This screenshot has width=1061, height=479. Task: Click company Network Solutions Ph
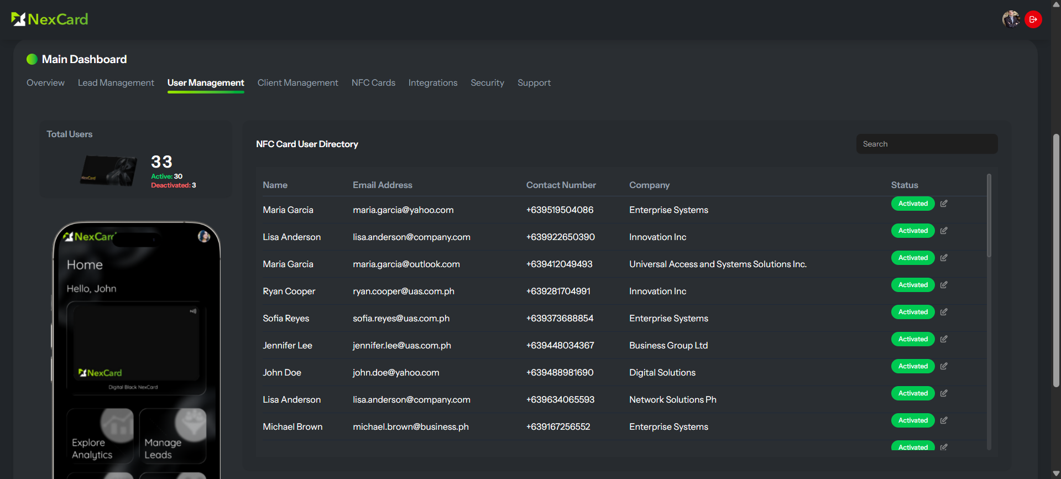(x=673, y=399)
